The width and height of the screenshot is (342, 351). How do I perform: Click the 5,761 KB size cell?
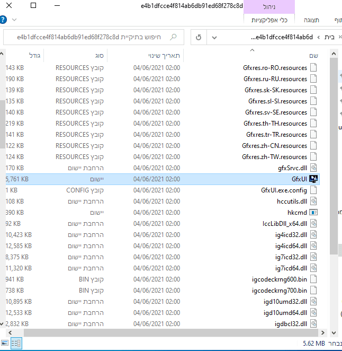17,179
